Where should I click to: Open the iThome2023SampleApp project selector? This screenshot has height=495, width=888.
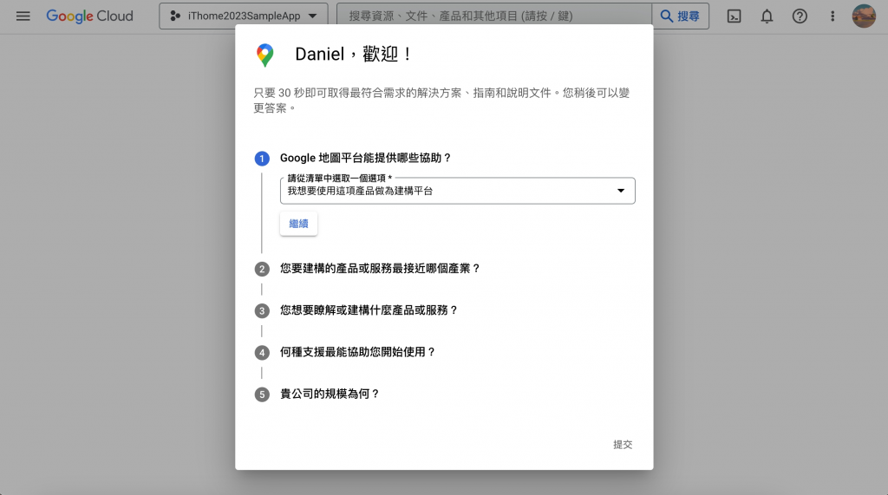pos(244,16)
